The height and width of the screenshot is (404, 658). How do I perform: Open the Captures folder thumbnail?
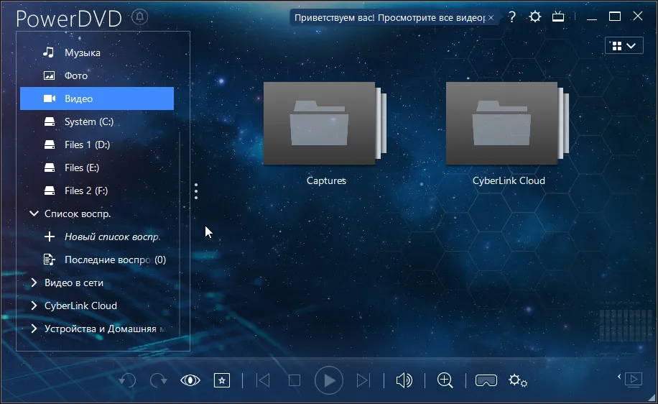tap(325, 123)
